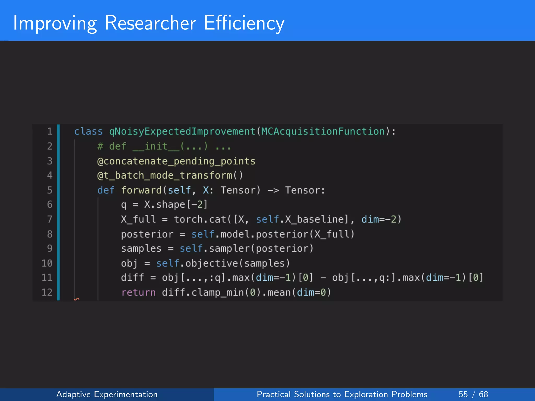Click 'self.model.posterior(X_full)' on line 8
Viewport: 535px width, 401px height.
coord(273,234)
